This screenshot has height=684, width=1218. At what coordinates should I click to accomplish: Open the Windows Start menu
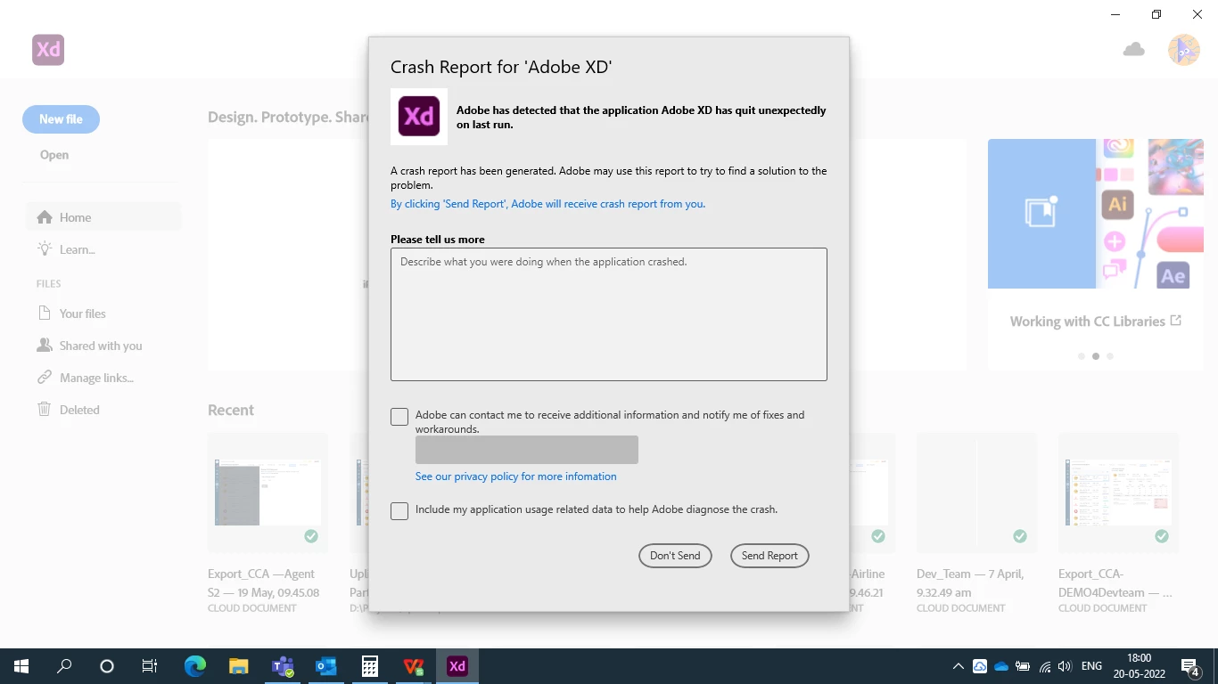pyautogui.click(x=21, y=666)
